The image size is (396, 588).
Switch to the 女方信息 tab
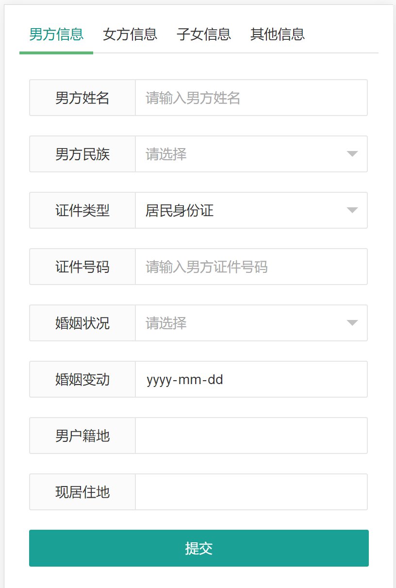(x=130, y=34)
